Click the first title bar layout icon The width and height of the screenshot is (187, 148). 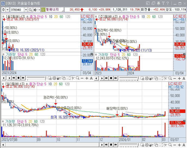(148, 3)
